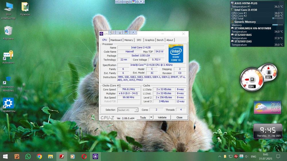The width and height of the screenshot is (287, 161).
Task: Click the temperature 39 tray icon
Action: coord(241,156)
